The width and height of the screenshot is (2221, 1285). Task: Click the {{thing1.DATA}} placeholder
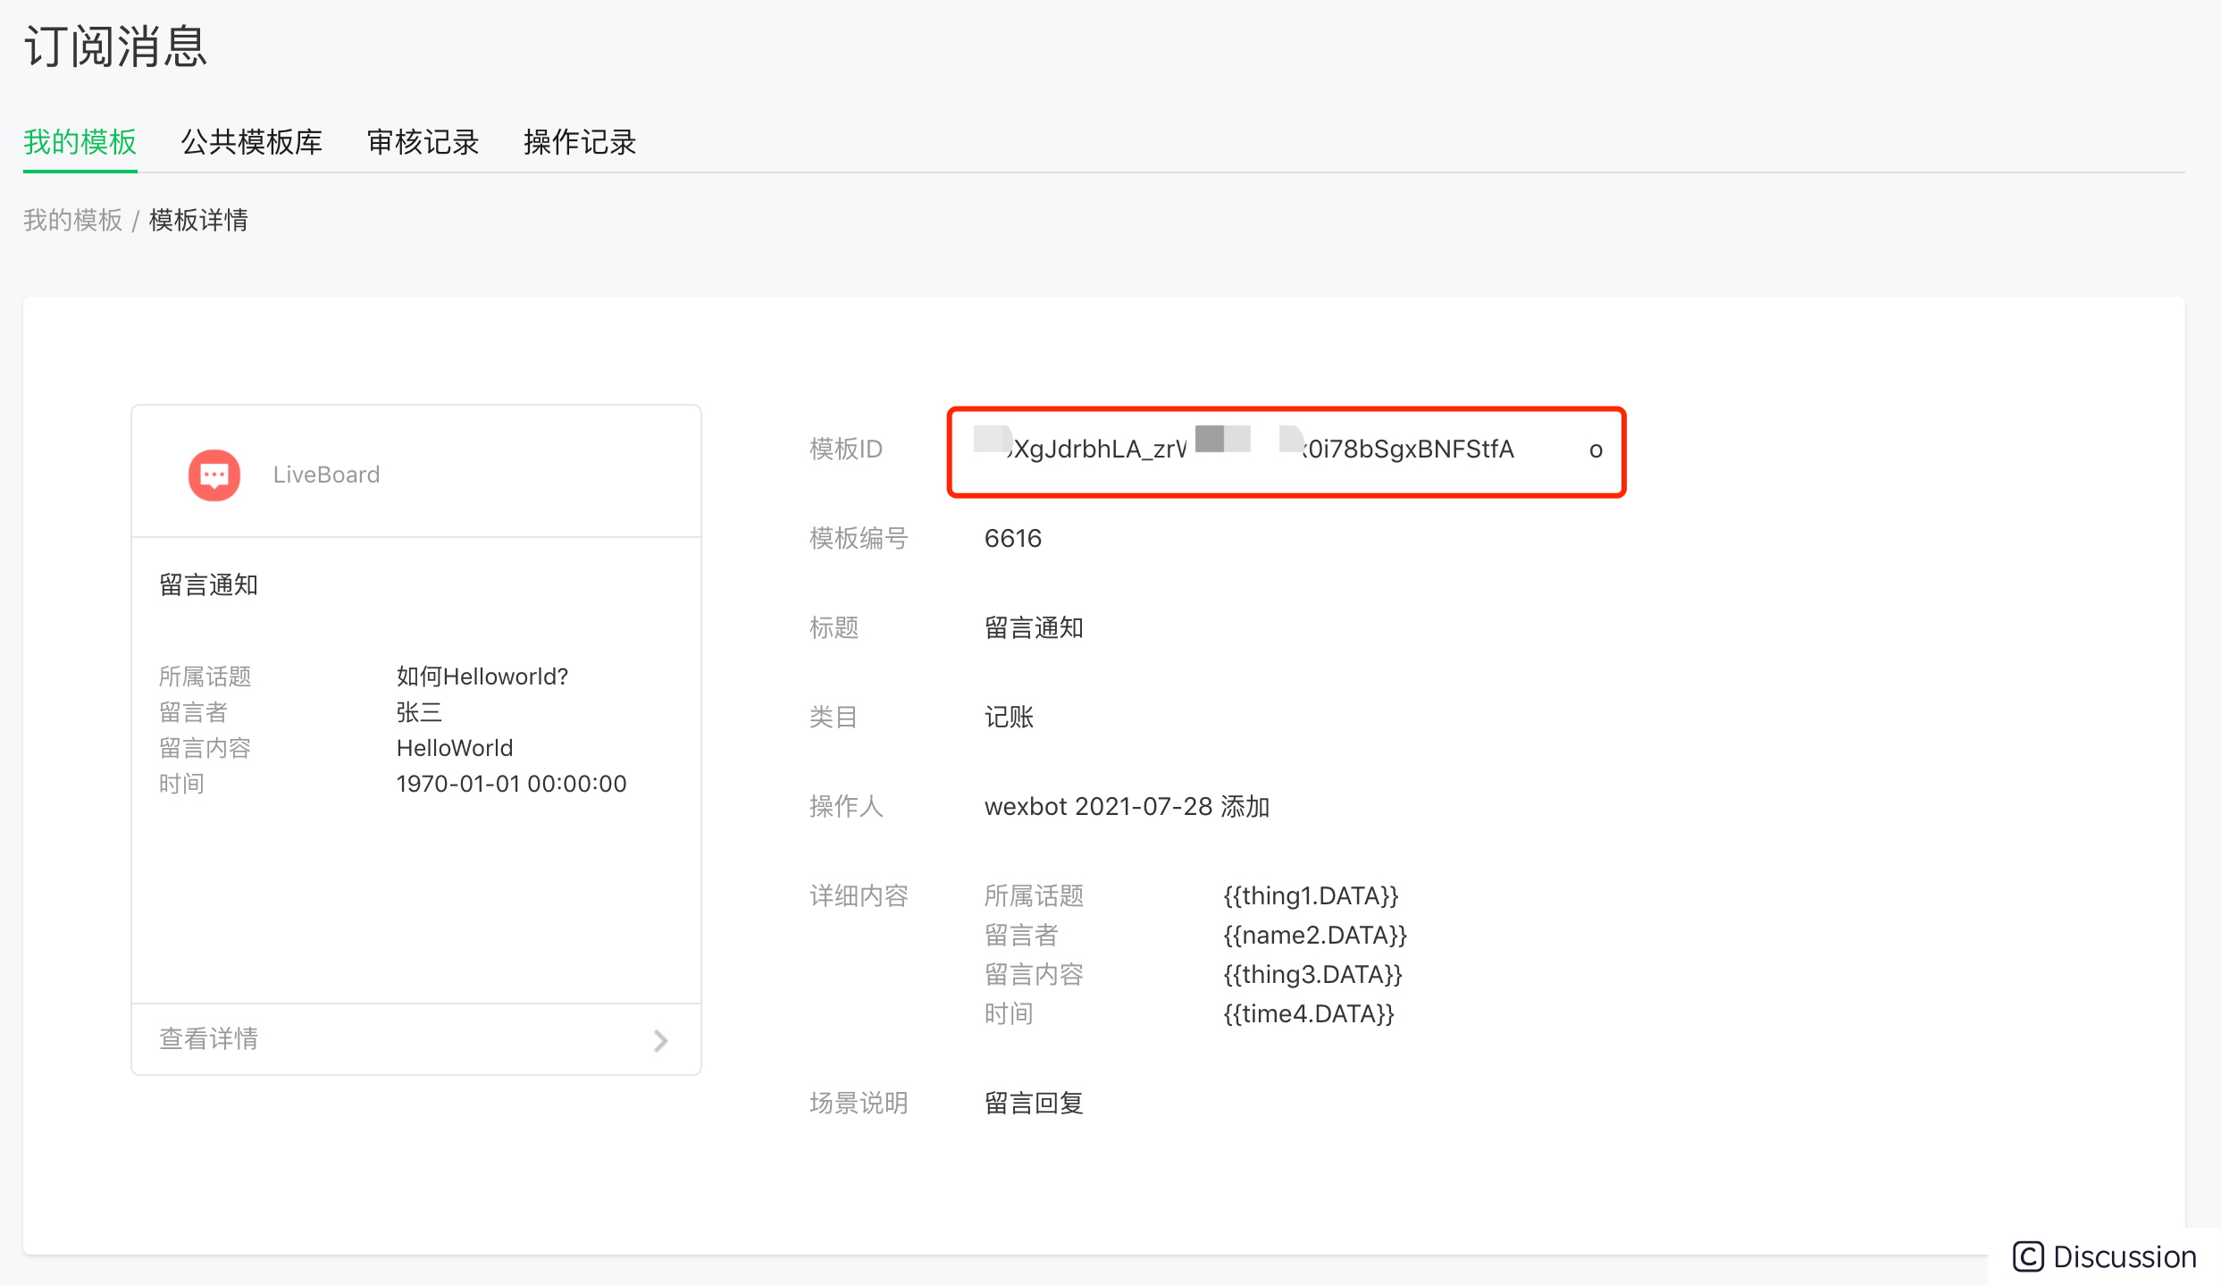pyautogui.click(x=1311, y=895)
